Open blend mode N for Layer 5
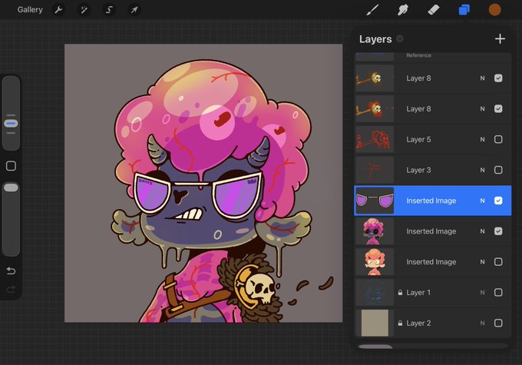This screenshot has width=522, height=365. [482, 139]
